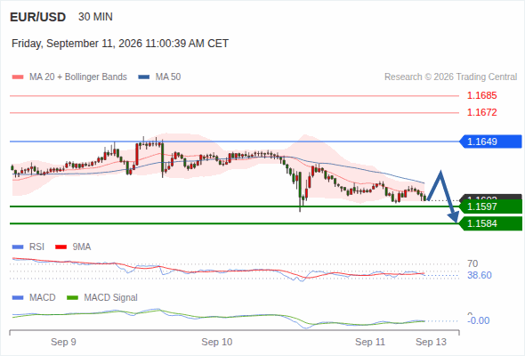This screenshot has height=356, width=525.
Task: Click the Sep 9 date marker
Action: (63, 342)
